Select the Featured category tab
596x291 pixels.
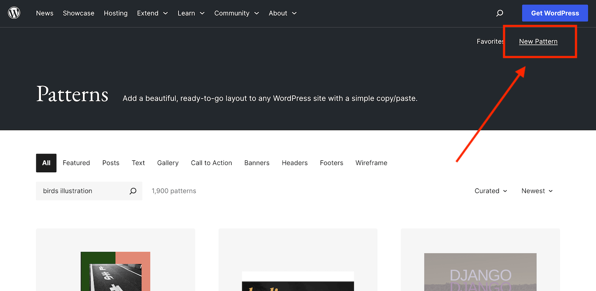[76, 163]
